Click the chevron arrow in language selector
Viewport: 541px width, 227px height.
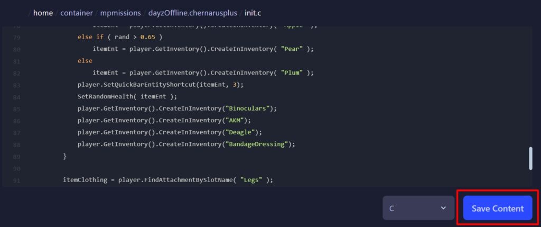tap(443, 208)
